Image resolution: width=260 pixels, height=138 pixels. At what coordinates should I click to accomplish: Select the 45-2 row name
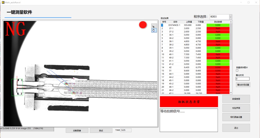point(171,84)
